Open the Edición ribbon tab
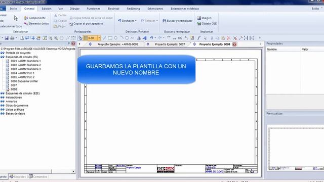This screenshot has width=324, height=182. point(47,9)
